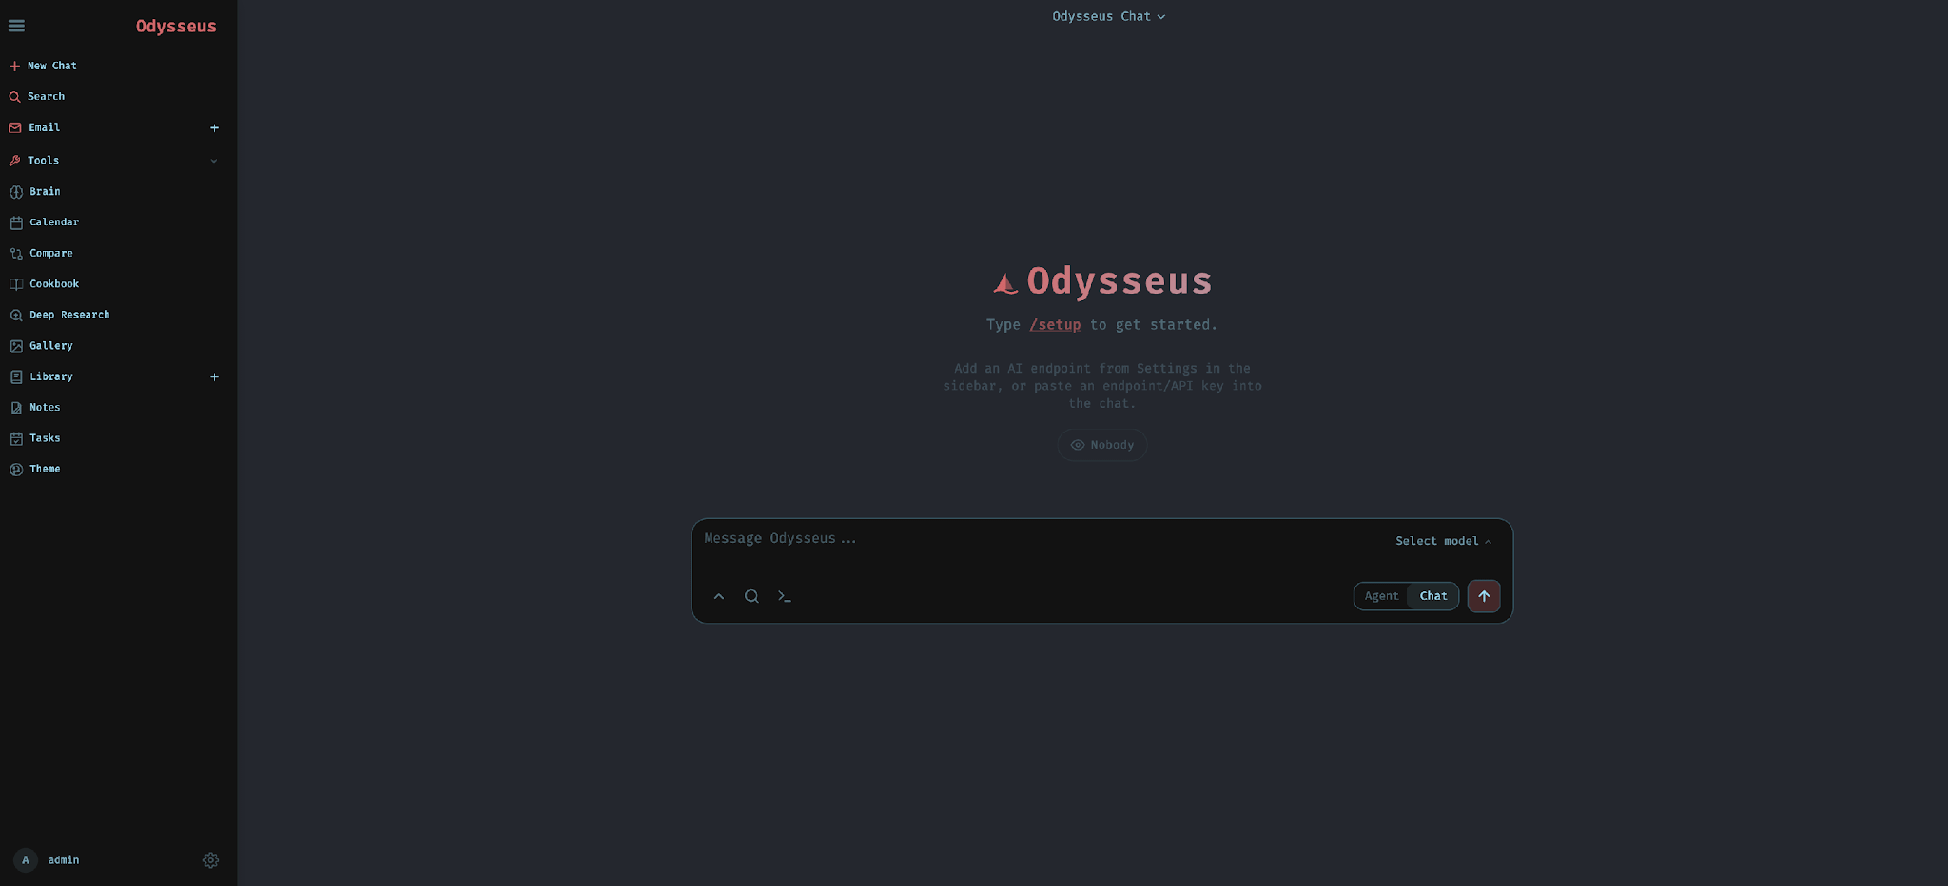1948x886 pixels.
Task: Click the /setup link
Action: pos(1055,325)
